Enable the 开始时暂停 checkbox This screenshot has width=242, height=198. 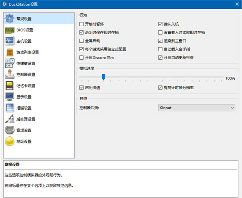pyautogui.click(x=82, y=24)
